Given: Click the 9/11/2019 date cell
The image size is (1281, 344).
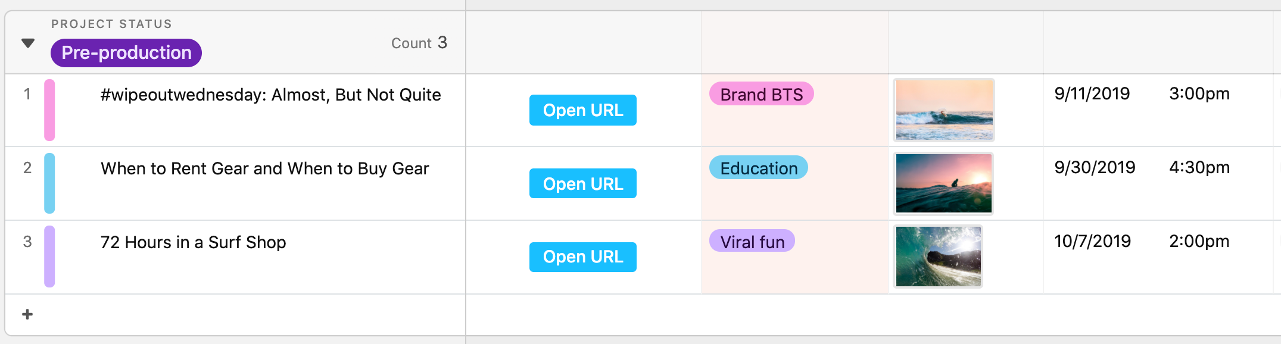Looking at the screenshot, I should tap(1092, 93).
